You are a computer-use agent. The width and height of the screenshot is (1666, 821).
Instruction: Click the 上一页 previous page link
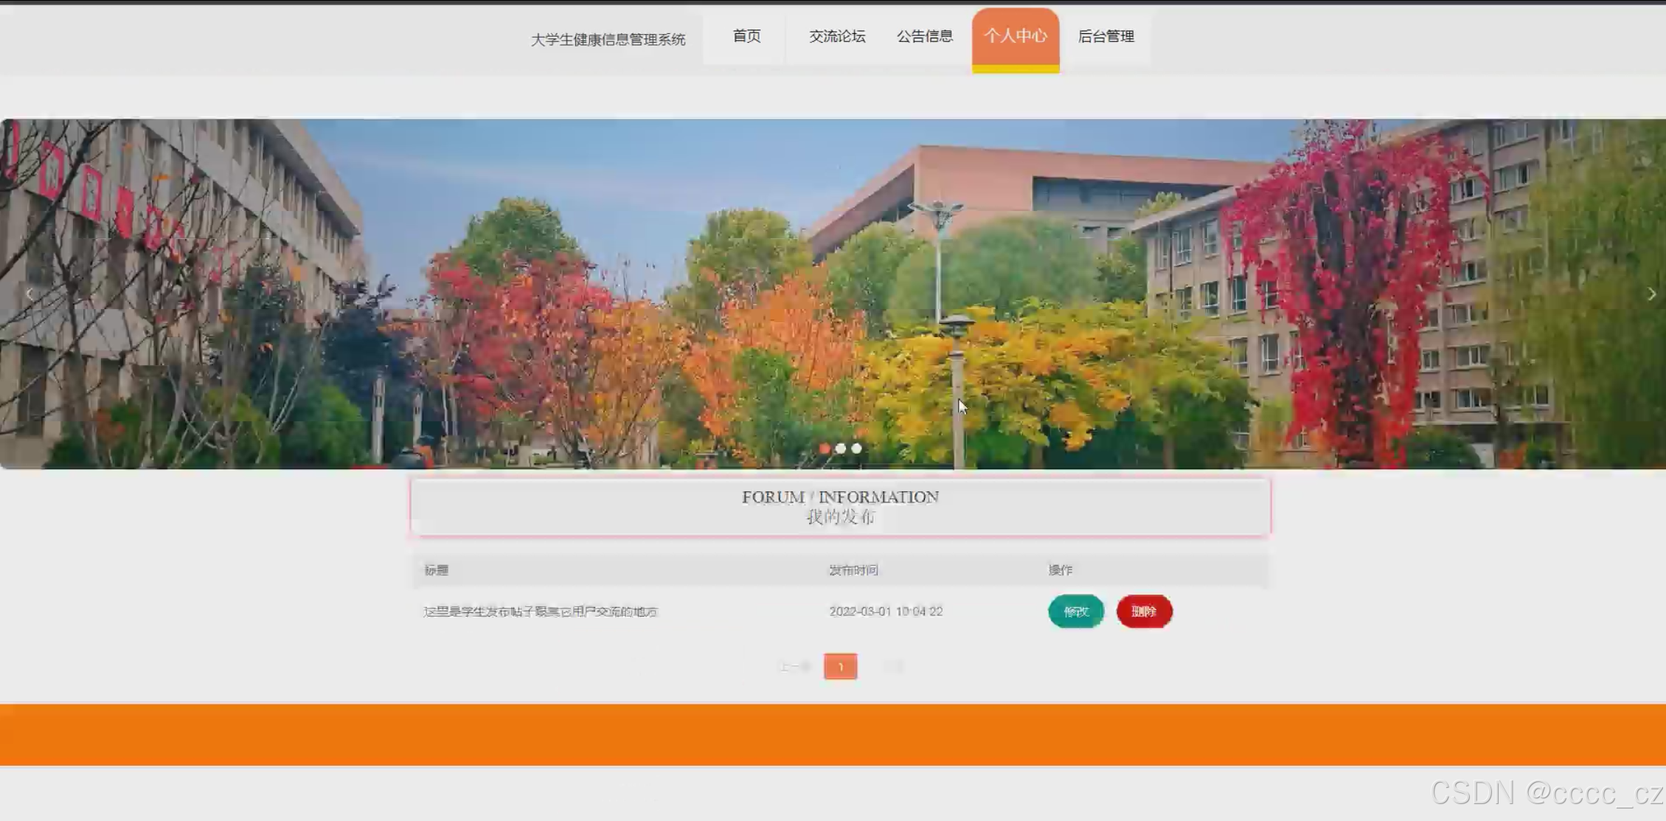[794, 667]
